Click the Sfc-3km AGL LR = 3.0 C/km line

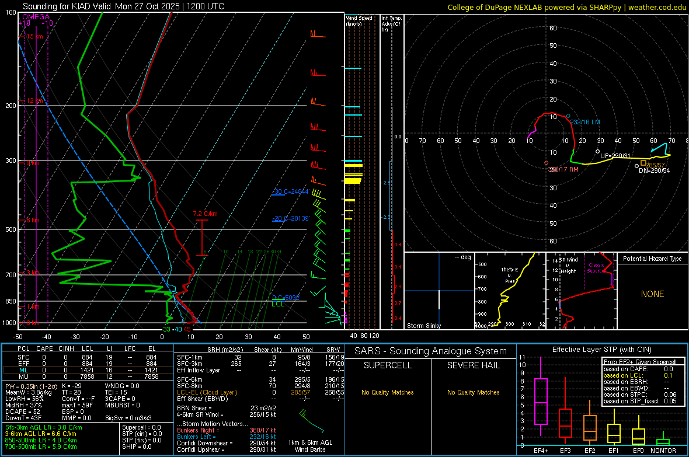pos(44,428)
